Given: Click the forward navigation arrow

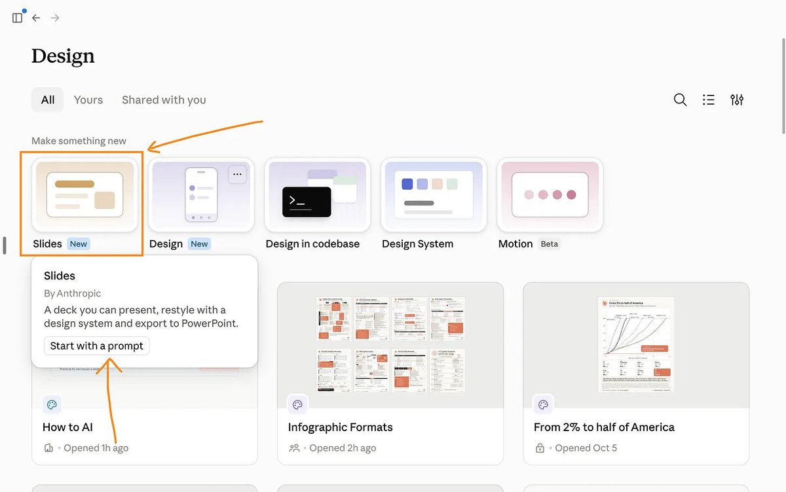Looking at the screenshot, I should [55, 18].
